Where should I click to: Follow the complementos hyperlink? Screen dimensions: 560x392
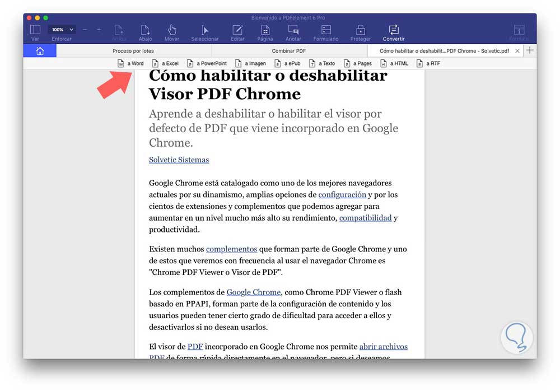click(231, 249)
